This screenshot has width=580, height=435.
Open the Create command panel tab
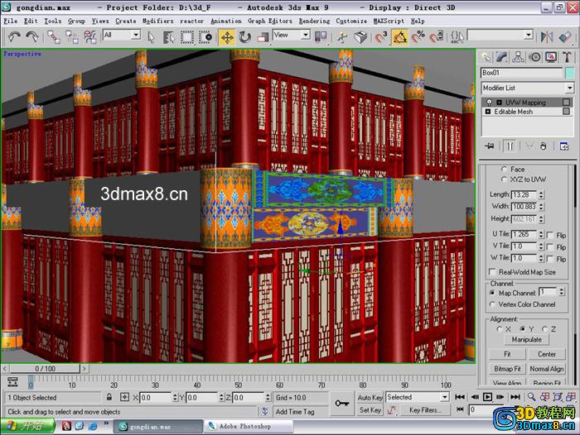(x=486, y=57)
